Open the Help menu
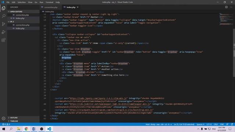235x132 pixels. (x=58, y=2)
